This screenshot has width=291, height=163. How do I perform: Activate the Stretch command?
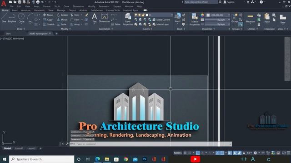pyautogui.click(x=49, y=24)
